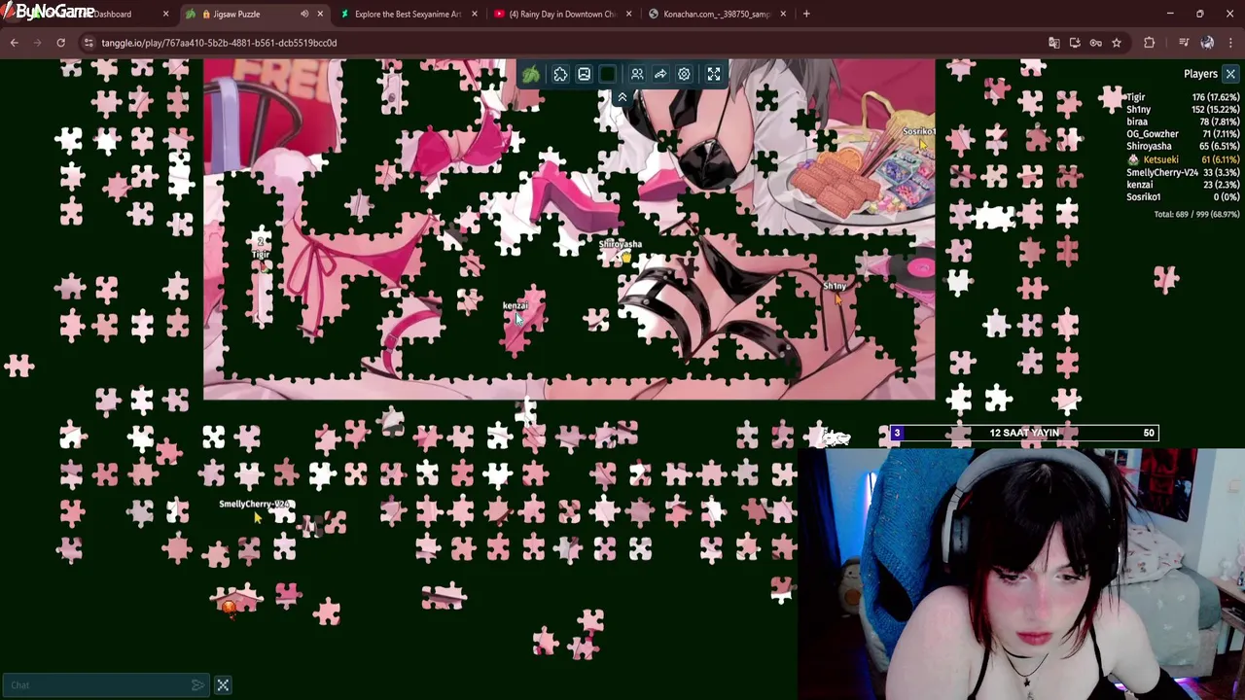This screenshot has width=1245, height=700.
Task: Click the password key icon
Action: (1095, 43)
